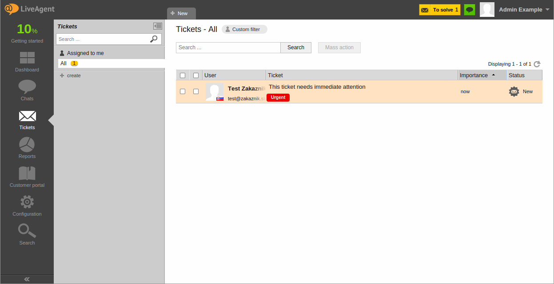The height and width of the screenshot is (284, 554).
Task: Select the All tickets filter
Action: pos(111,63)
